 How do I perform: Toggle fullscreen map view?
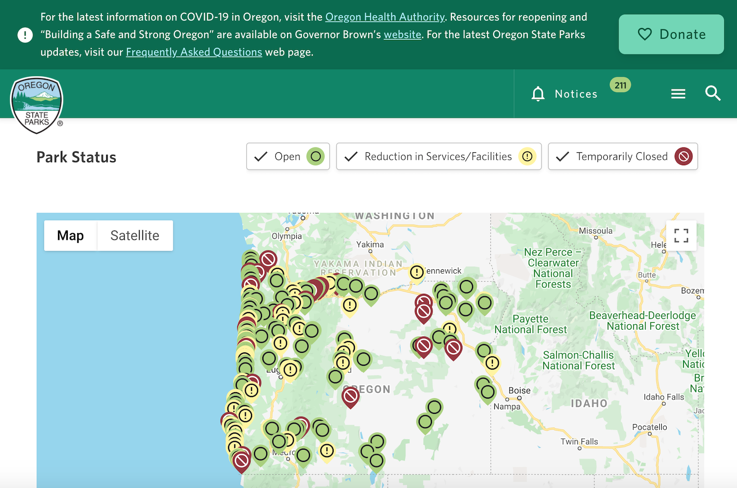(x=681, y=235)
